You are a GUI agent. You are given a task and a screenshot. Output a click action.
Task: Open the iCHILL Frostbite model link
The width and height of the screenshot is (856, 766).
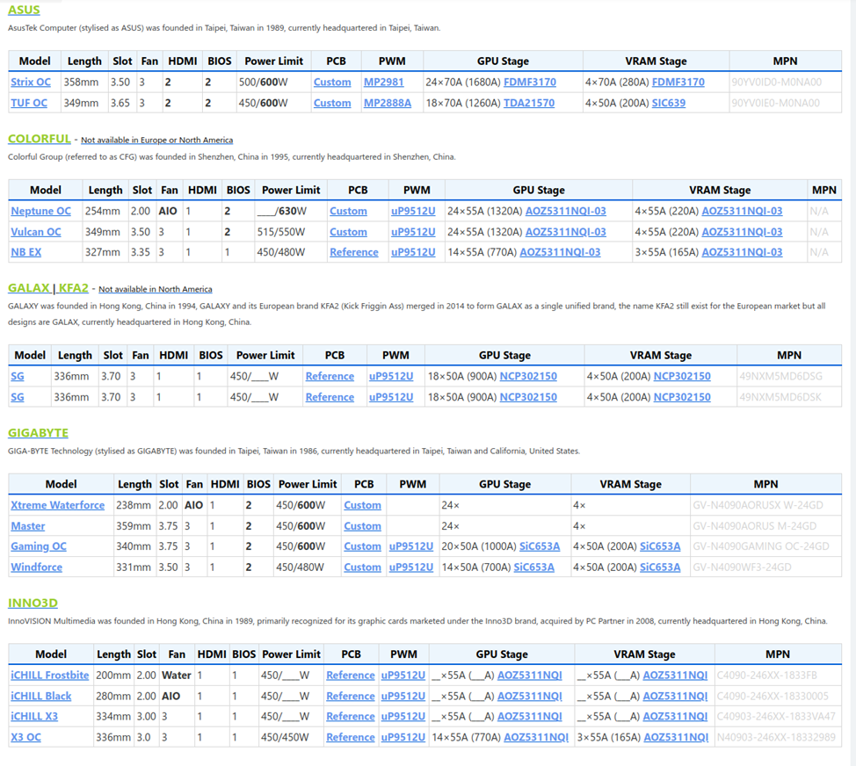(49, 676)
